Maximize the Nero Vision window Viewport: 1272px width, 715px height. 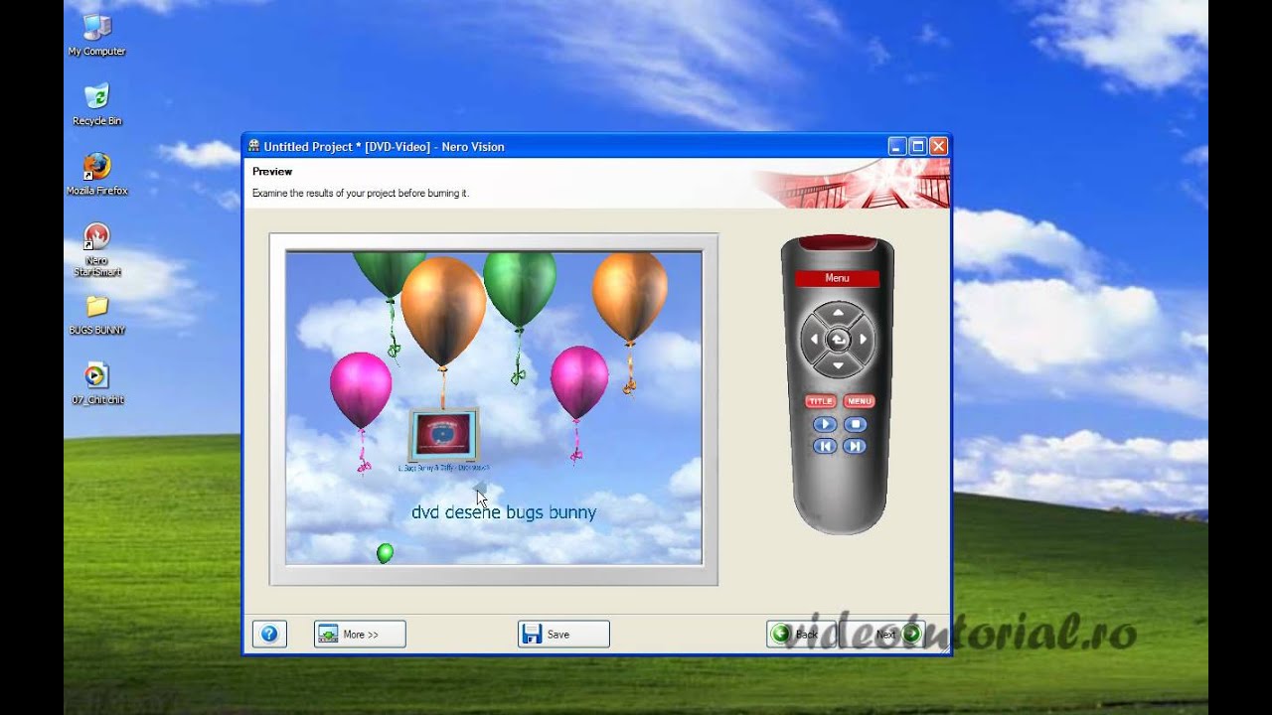click(918, 146)
